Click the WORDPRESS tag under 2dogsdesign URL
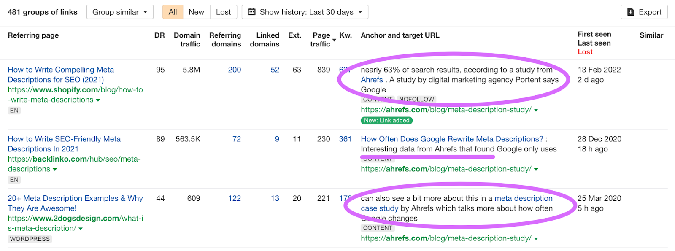675x251 pixels. point(30,239)
